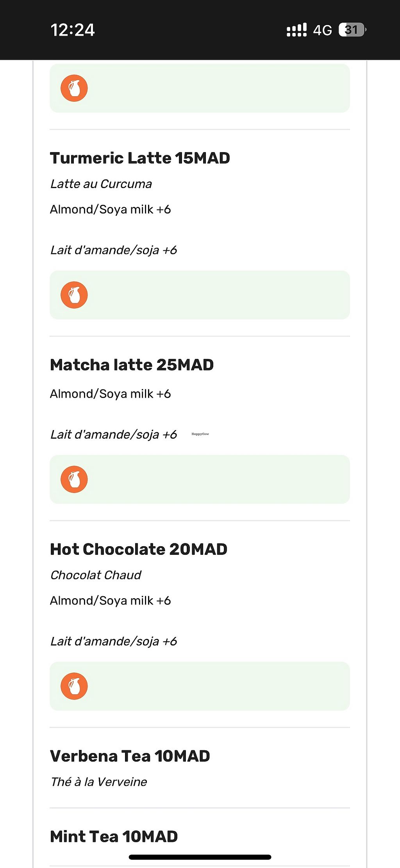The image size is (400, 868).
Task: Tap the 12:24 clock in status bar
Action: (x=73, y=30)
